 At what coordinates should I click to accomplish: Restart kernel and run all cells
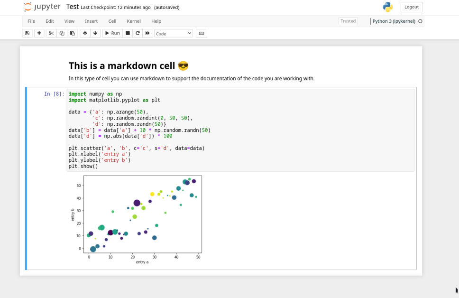pyautogui.click(x=147, y=33)
